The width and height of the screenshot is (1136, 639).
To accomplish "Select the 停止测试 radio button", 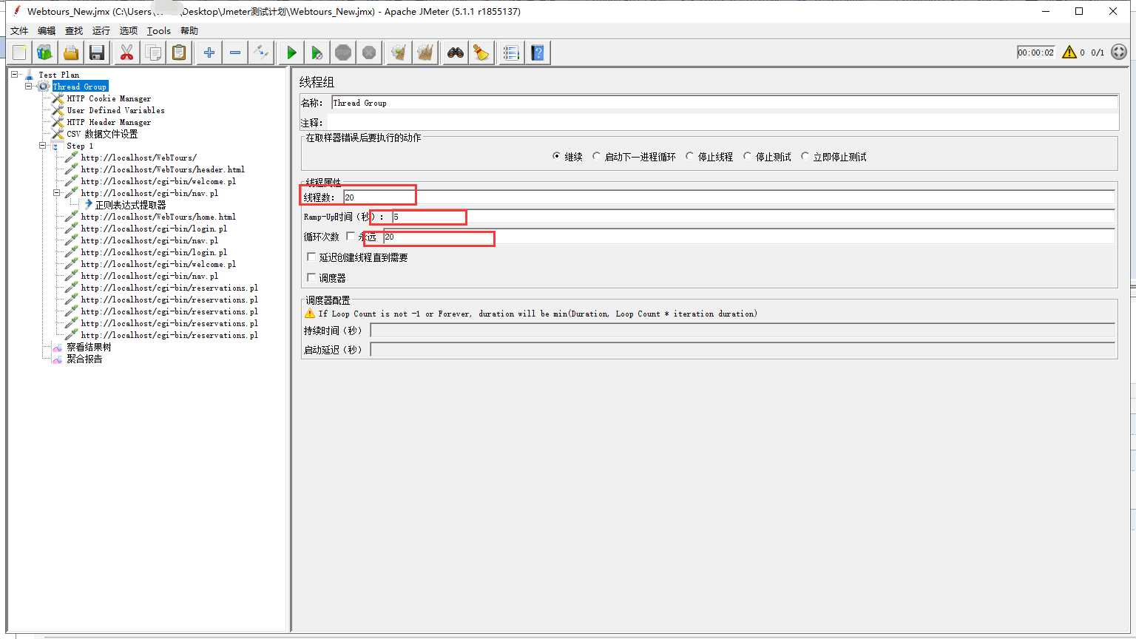I will pyautogui.click(x=748, y=157).
